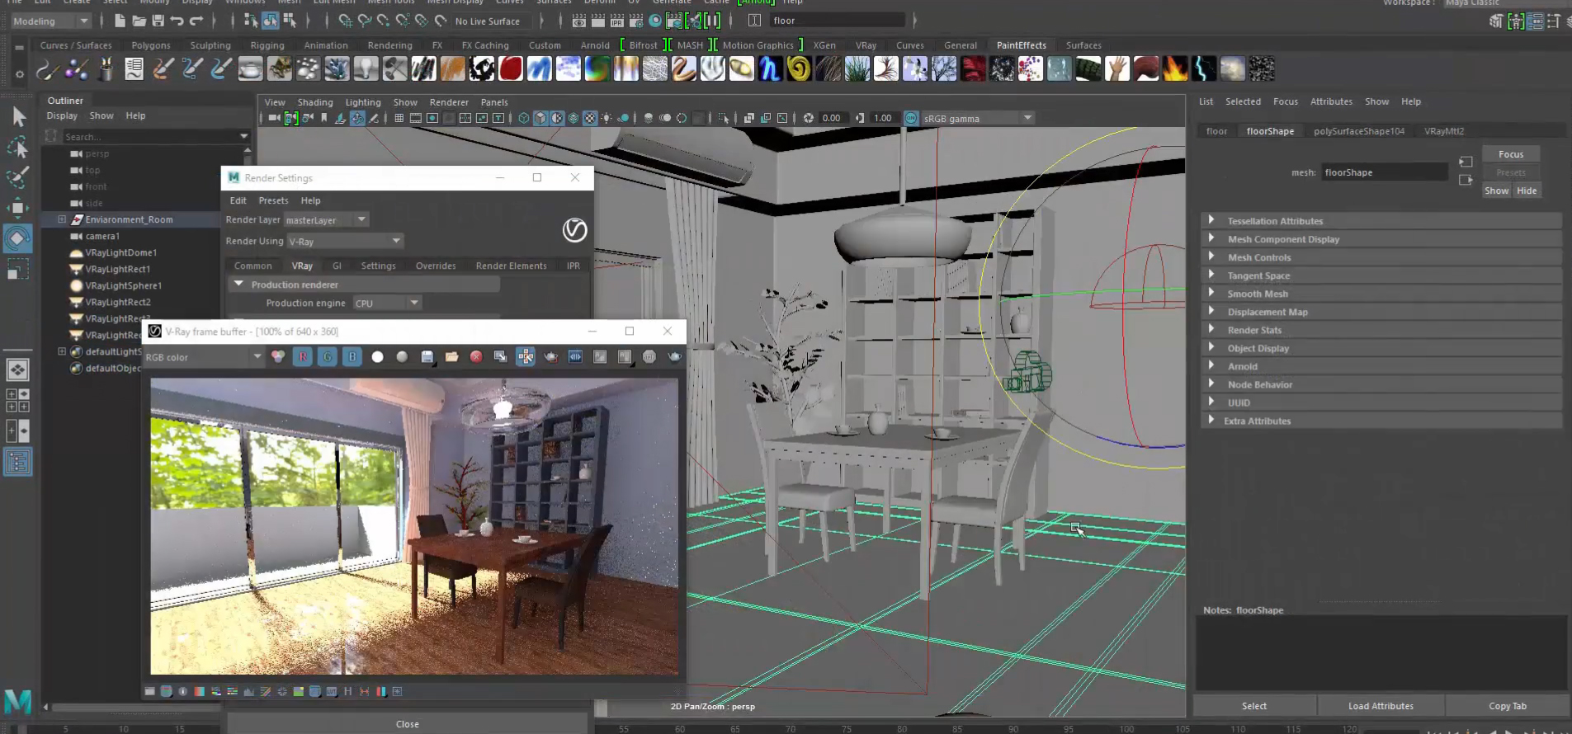
Task: Click the IPR render icon in status line
Action: (616, 21)
